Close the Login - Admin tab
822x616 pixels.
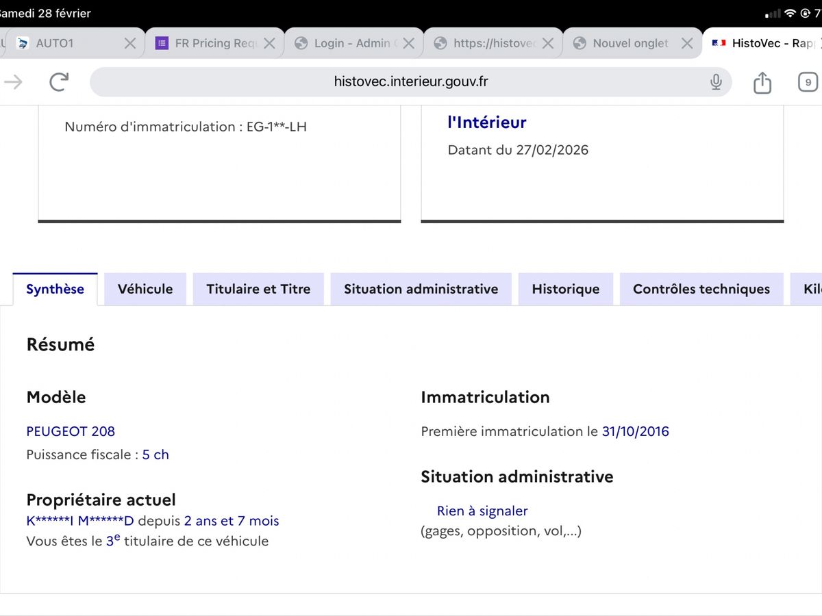pyautogui.click(x=408, y=43)
